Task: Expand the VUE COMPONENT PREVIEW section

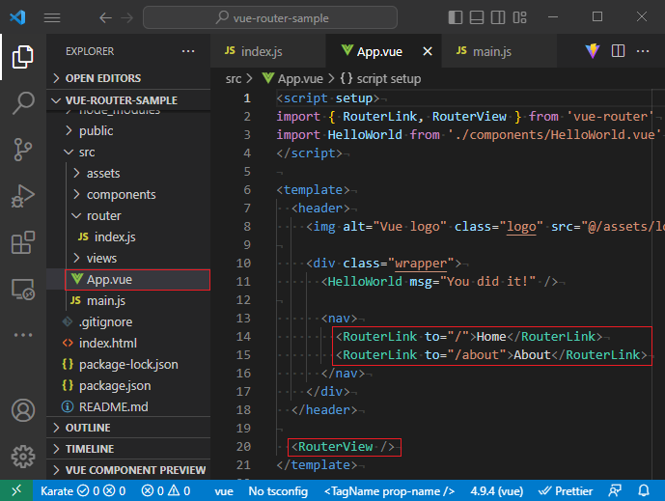Action: click(x=128, y=470)
